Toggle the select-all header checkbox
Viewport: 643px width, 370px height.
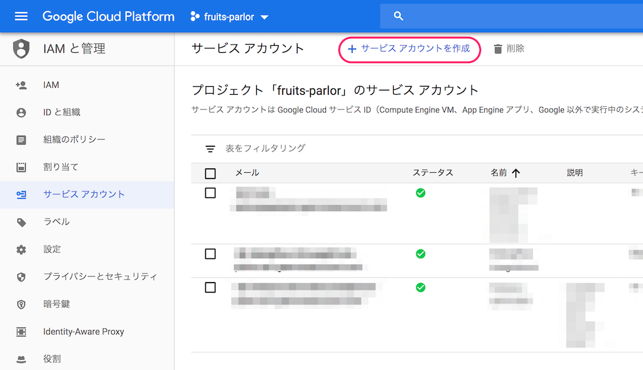(210, 173)
